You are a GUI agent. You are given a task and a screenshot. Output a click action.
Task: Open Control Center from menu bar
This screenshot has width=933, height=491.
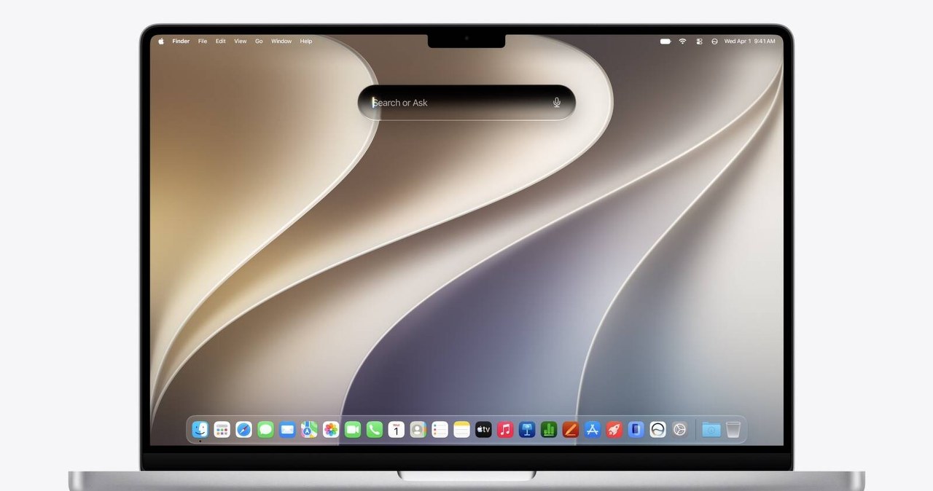(x=699, y=42)
